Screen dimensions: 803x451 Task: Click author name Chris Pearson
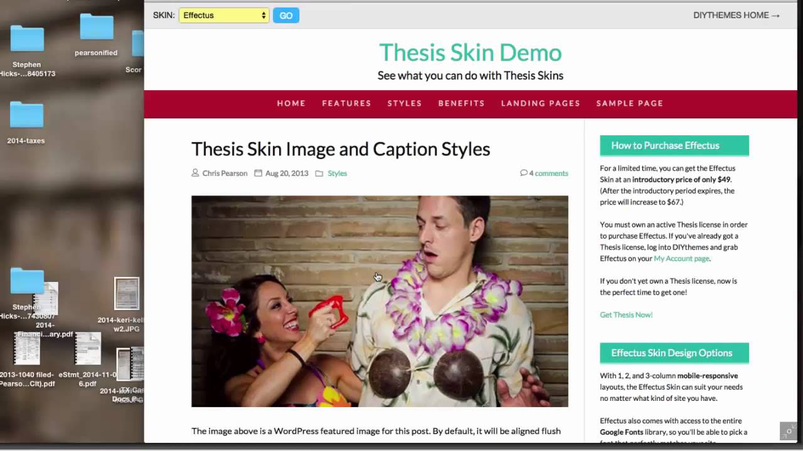pyautogui.click(x=225, y=174)
